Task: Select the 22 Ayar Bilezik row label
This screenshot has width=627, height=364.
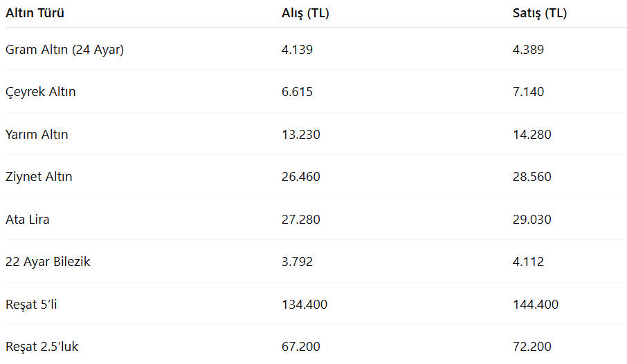Action: click(48, 262)
